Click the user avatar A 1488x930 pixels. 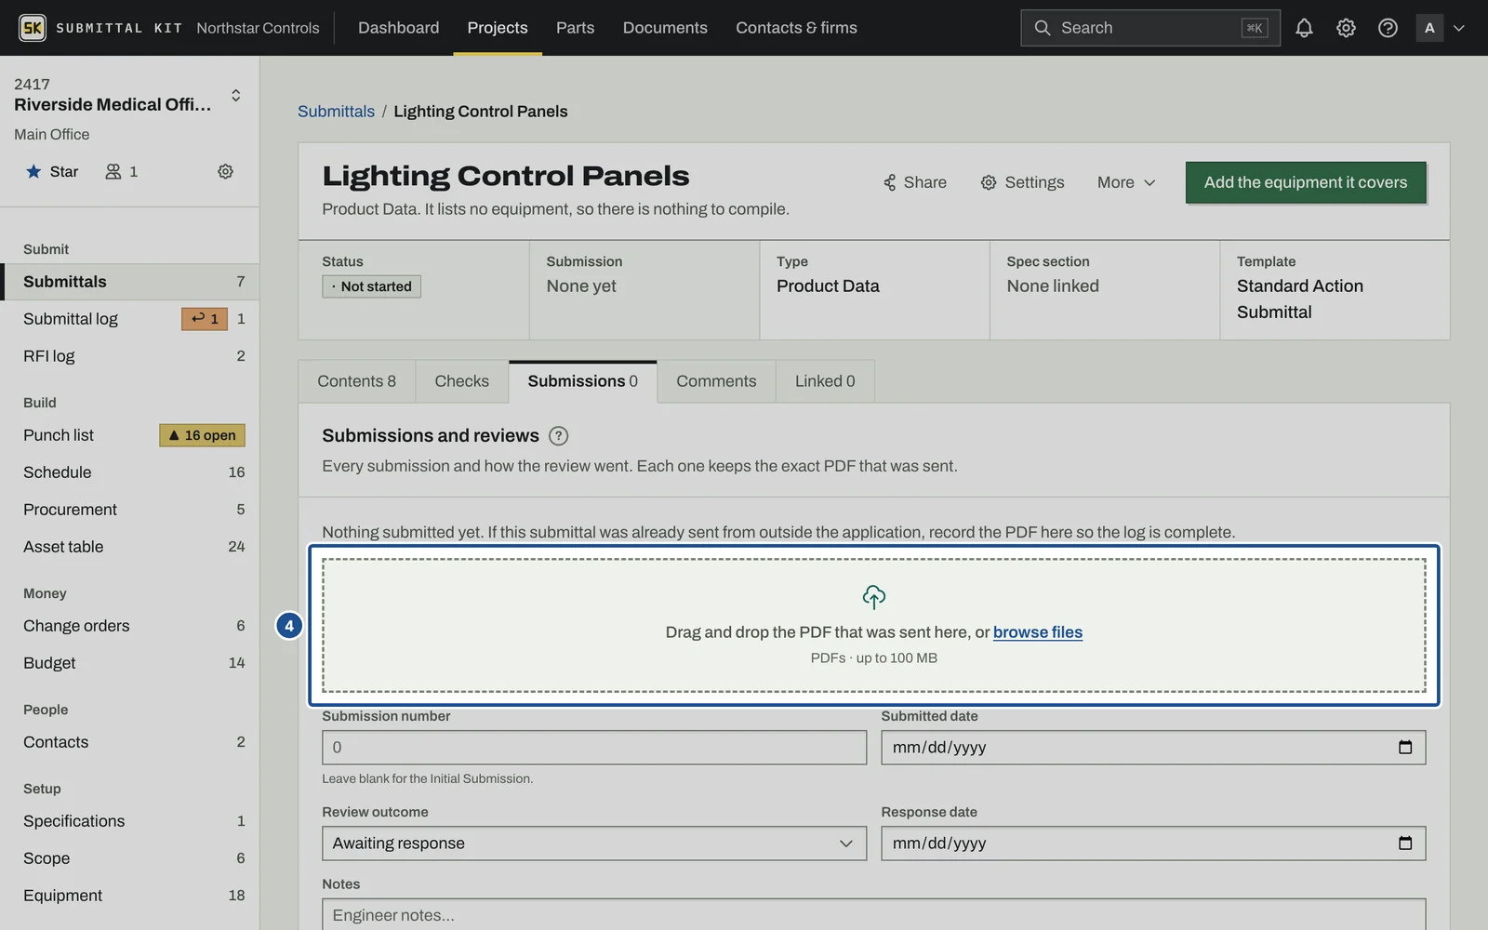coord(1429,28)
